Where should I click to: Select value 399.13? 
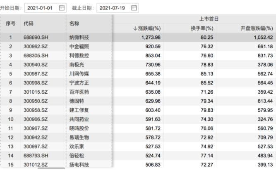pos(265,165)
